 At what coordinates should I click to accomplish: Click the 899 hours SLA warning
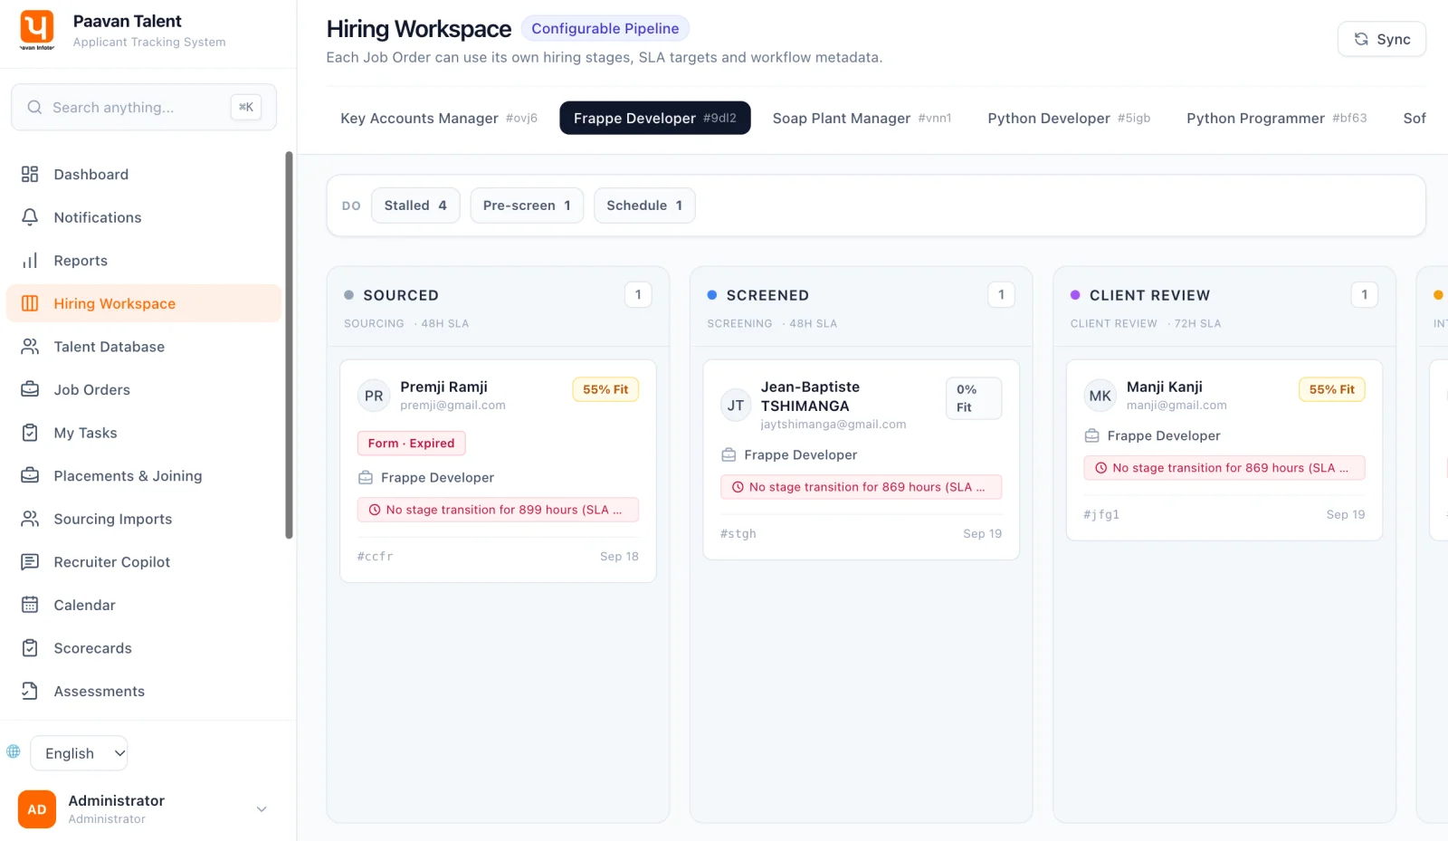[498, 510]
